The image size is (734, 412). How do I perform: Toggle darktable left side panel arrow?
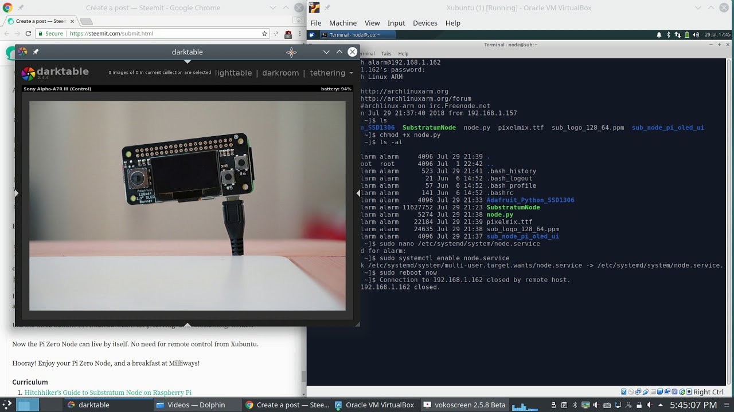(17, 193)
